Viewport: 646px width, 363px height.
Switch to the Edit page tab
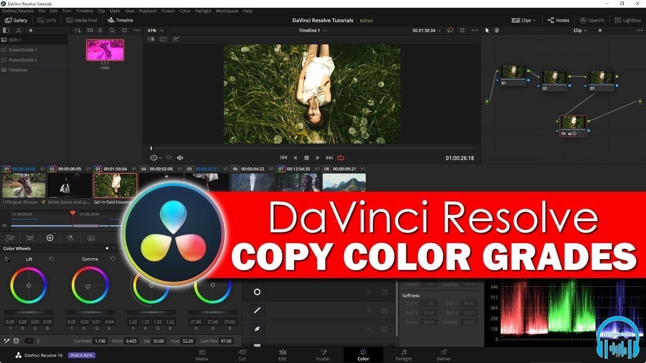coord(283,355)
